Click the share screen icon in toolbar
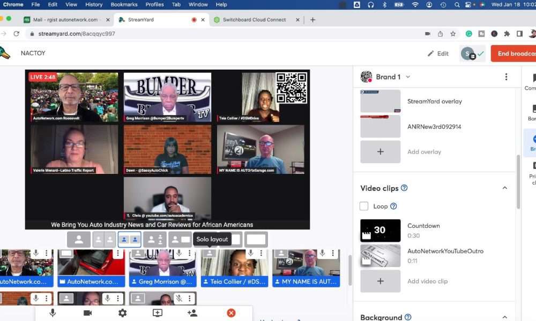This screenshot has height=321, width=536. pyautogui.click(x=158, y=313)
